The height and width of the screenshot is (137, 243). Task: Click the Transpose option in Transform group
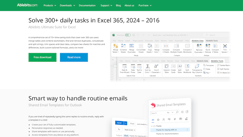[x=208, y=65]
